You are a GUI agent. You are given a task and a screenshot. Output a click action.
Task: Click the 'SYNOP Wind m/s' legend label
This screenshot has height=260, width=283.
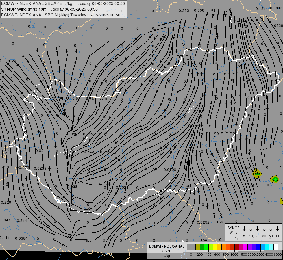(233, 232)
